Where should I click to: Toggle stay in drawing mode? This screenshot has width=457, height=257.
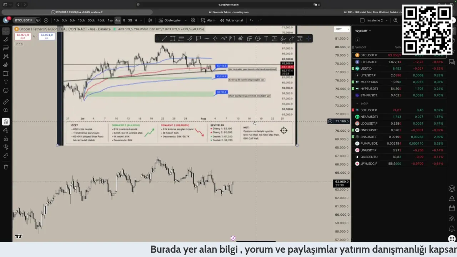coord(6,130)
